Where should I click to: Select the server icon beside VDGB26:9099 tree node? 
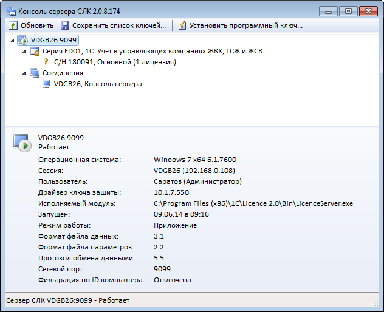tap(23, 40)
